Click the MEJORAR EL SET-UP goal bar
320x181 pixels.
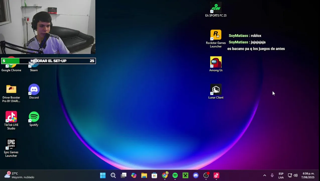48,61
